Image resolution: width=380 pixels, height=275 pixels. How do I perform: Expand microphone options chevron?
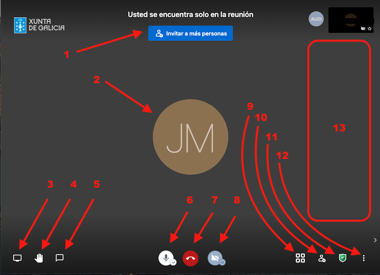(173, 262)
